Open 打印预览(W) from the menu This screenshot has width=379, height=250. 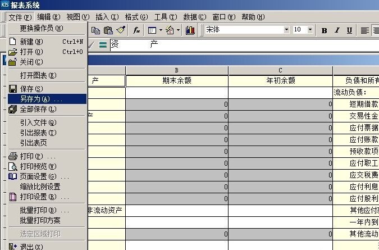click(47, 166)
